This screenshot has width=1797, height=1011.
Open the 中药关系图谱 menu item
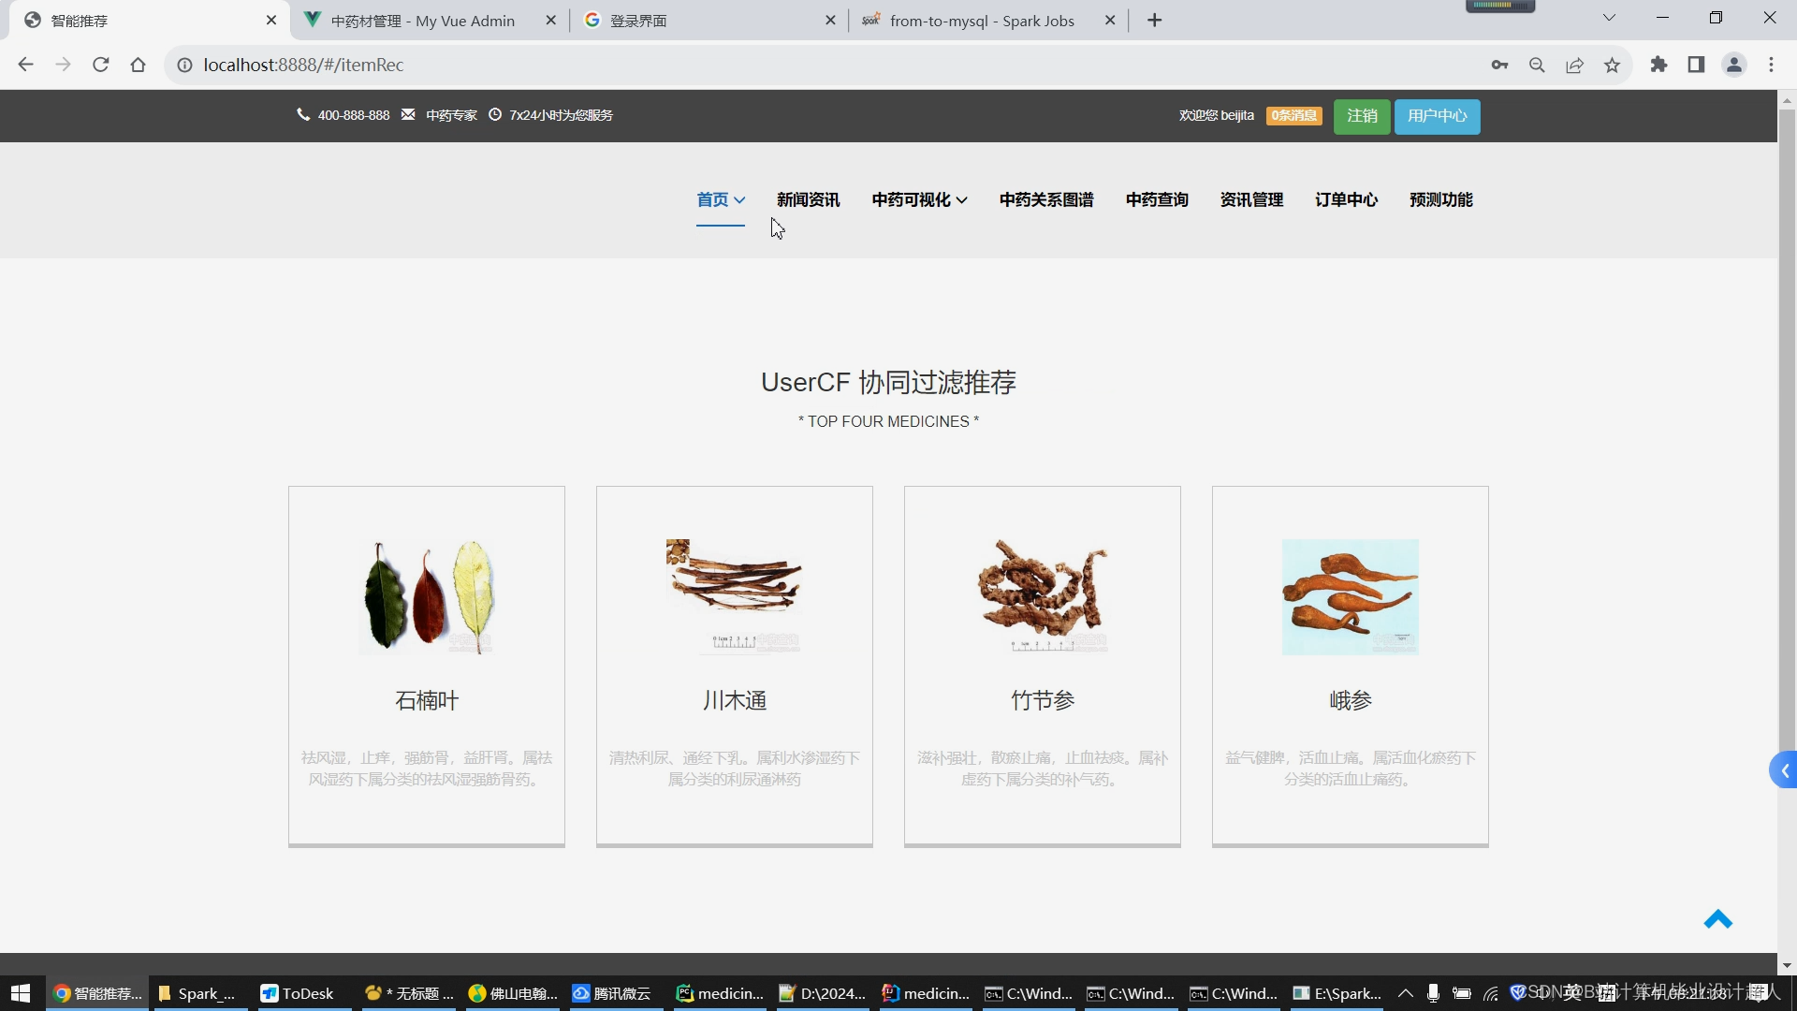[x=1045, y=199]
